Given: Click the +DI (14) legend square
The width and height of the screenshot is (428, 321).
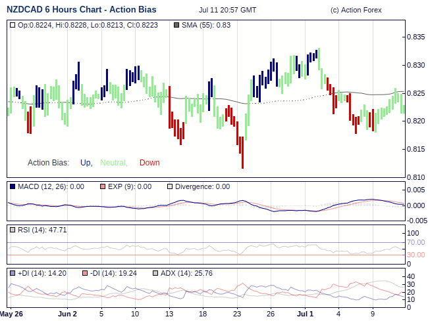Looking at the screenshot, I should [13, 274].
